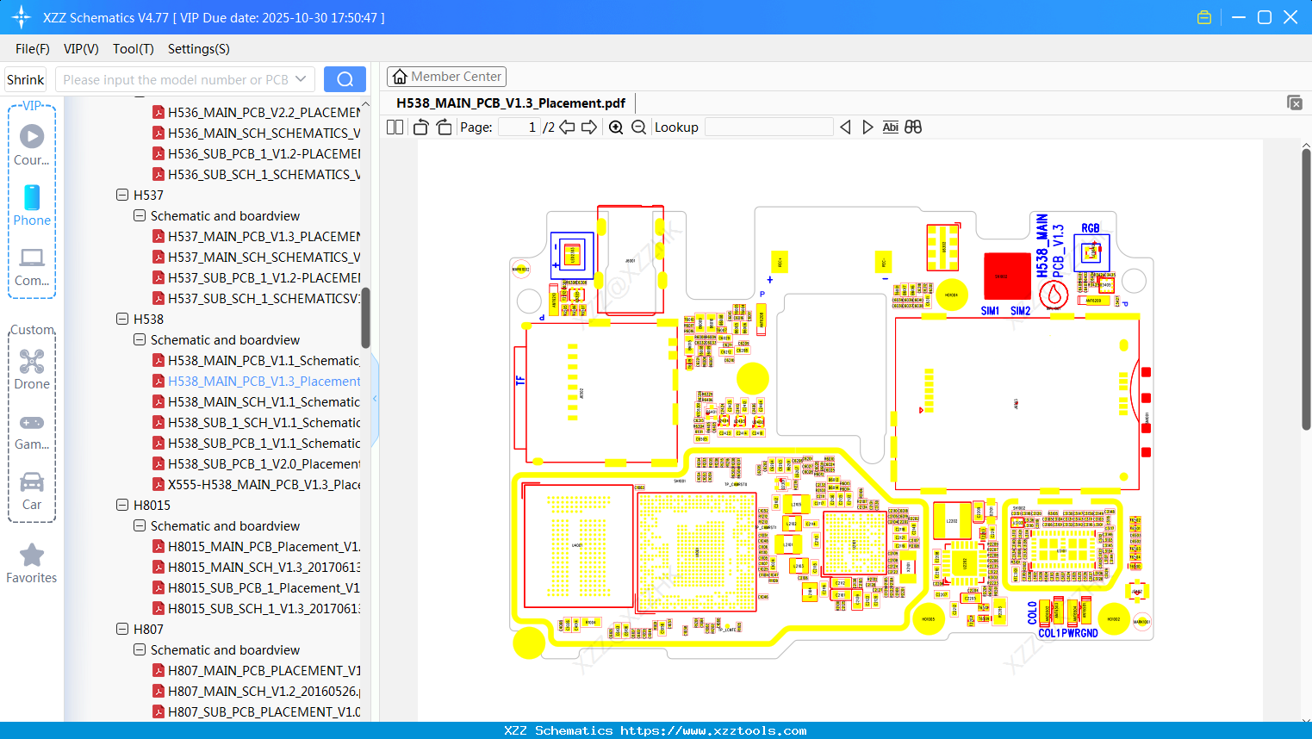Toggle the Abi text match option
Screen dimensions: 1312x739
(x=890, y=127)
